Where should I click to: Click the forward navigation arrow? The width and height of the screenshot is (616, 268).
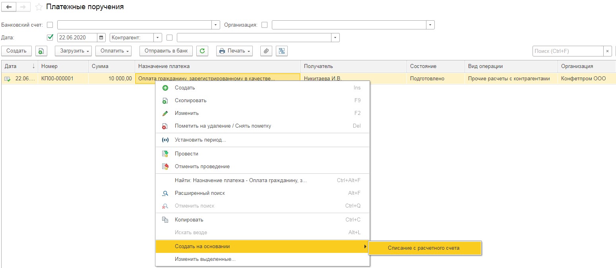tap(23, 7)
